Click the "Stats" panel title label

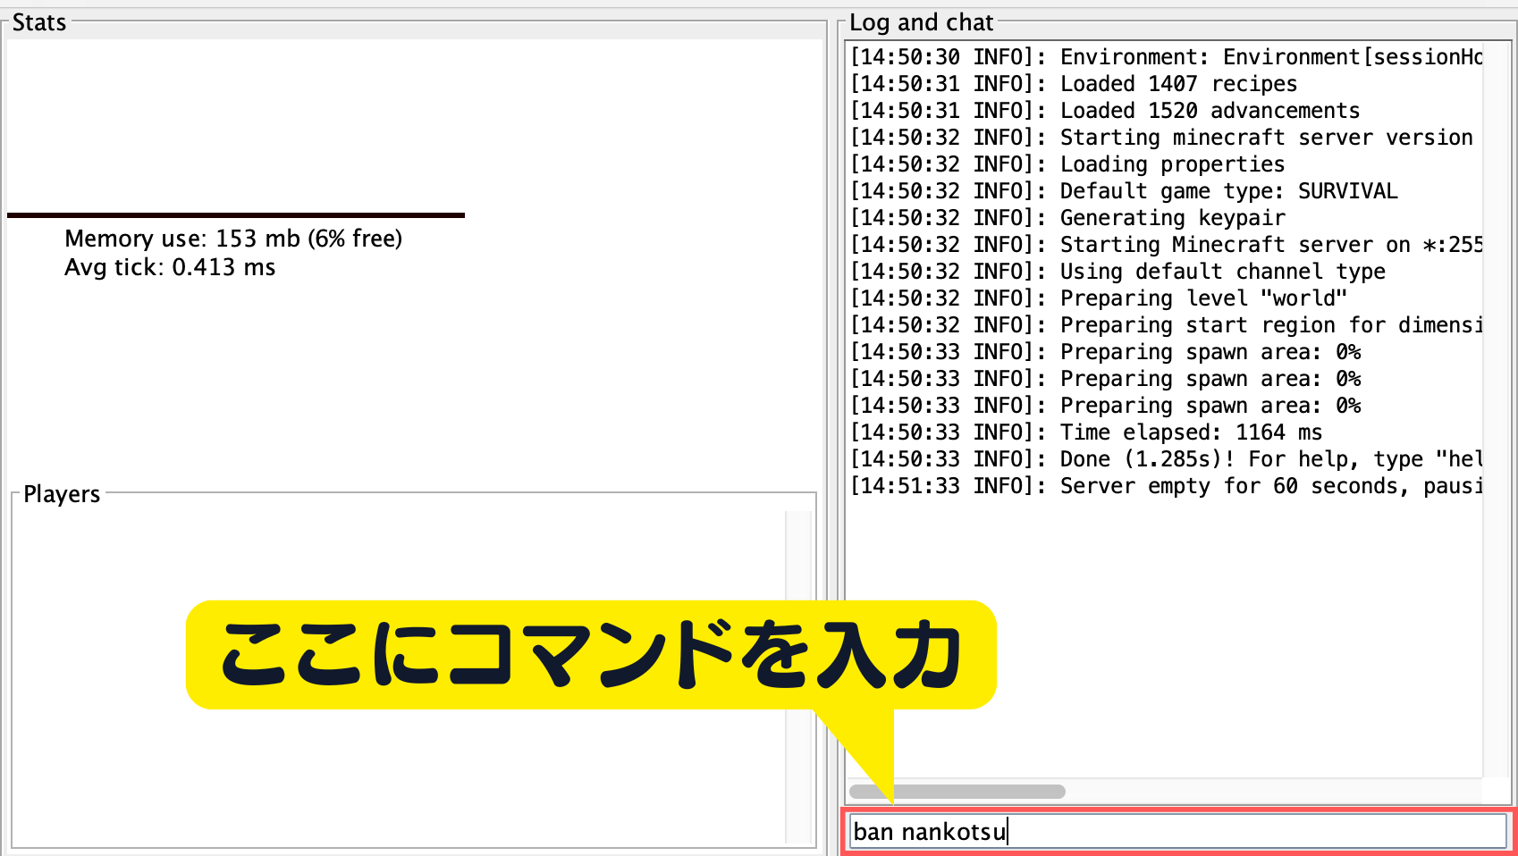[x=39, y=22]
